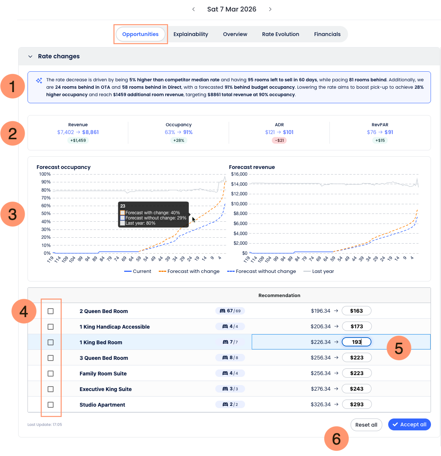Select the Family Room Suite checkbox
The width and height of the screenshot is (441, 456).
pos(51,374)
